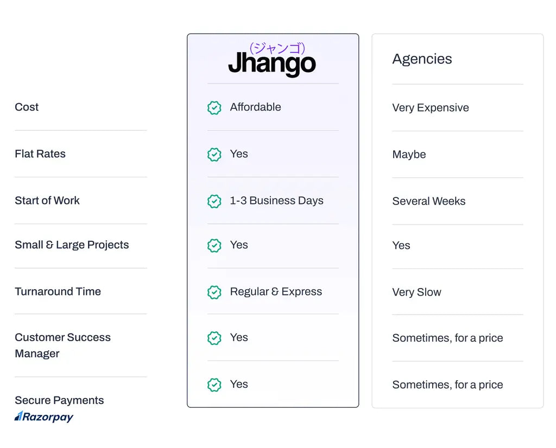Select the Start of Work label

47,201
